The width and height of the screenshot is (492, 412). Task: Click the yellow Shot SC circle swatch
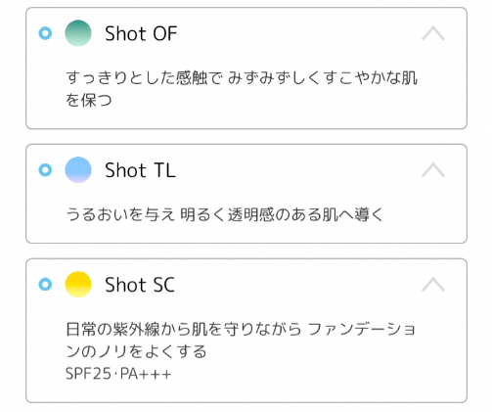click(x=78, y=284)
